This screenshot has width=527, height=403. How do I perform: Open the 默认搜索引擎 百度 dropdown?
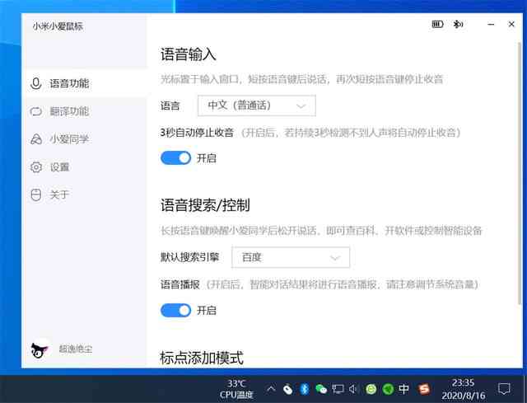coord(291,257)
